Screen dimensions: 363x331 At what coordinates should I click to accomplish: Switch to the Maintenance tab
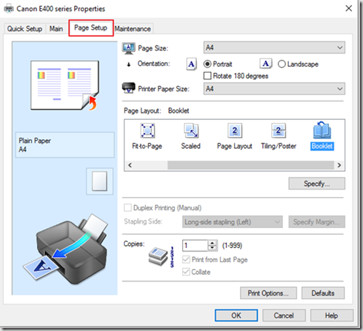tap(133, 29)
